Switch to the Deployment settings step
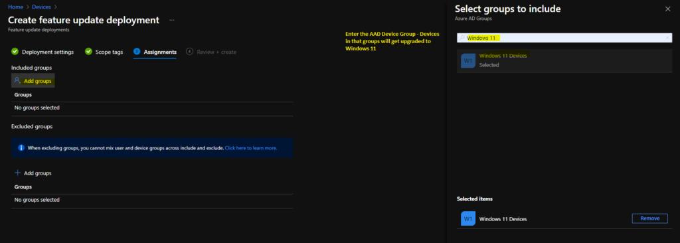Screen dimensions: 680x243 (x=48, y=52)
